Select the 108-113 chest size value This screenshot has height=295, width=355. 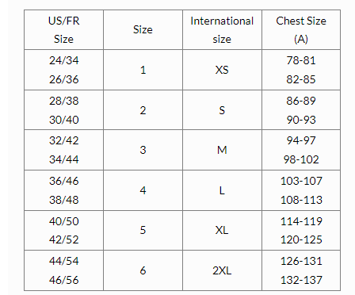coord(301,200)
